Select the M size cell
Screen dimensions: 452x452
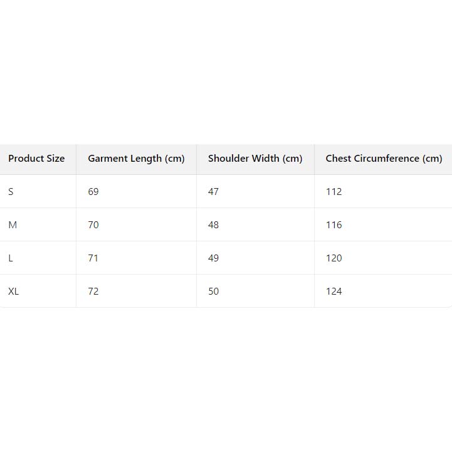13,225
